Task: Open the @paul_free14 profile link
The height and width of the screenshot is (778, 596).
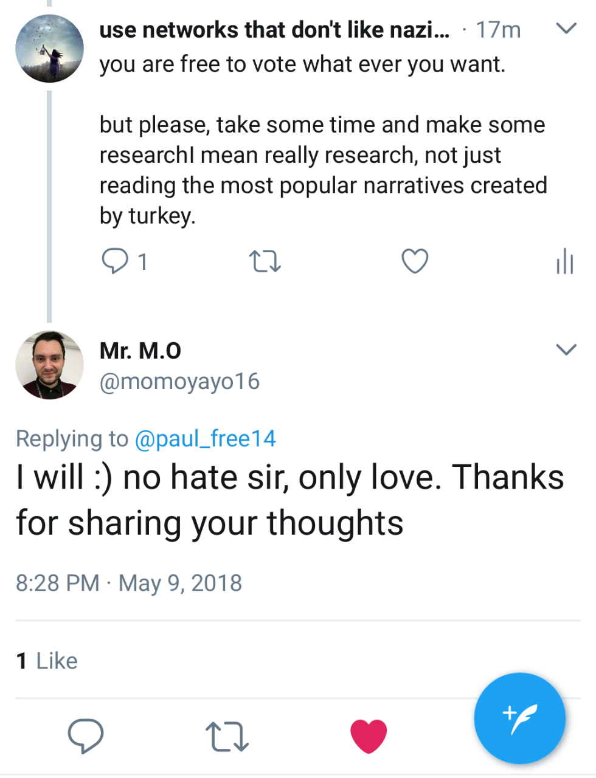Action: pyautogui.click(x=205, y=438)
